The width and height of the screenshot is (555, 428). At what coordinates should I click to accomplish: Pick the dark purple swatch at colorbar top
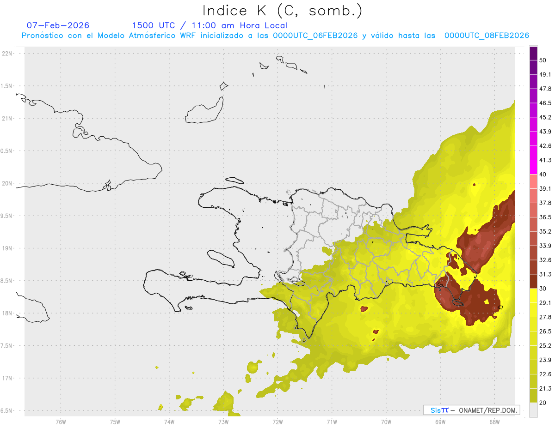[533, 54]
